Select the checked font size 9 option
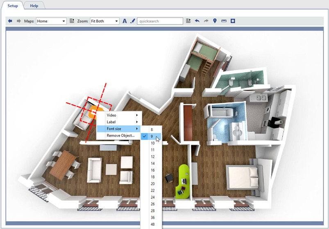 [152, 136]
